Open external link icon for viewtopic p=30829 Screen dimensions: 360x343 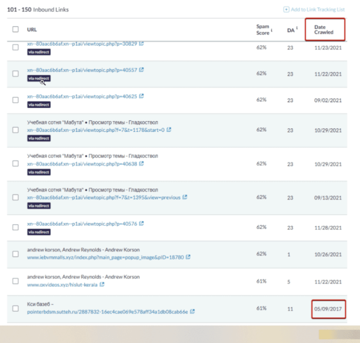(141, 44)
